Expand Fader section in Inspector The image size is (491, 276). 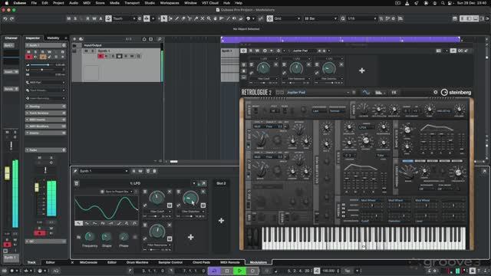click(46, 150)
